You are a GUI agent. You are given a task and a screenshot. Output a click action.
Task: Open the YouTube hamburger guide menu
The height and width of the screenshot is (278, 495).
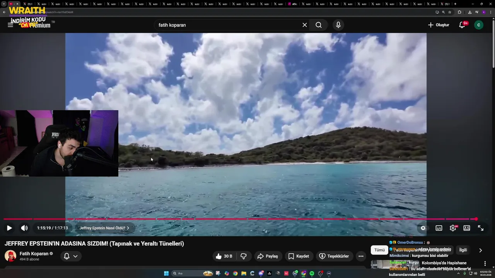click(10, 25)
